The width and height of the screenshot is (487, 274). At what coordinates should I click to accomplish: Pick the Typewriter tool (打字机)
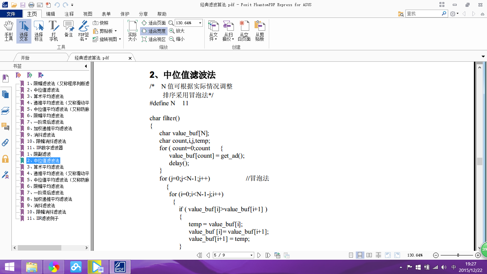point(53,31)
